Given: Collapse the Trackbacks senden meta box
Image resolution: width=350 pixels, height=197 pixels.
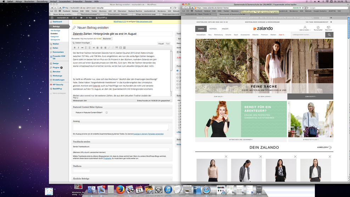Looking at the screenshot, I should pos(122,142).
